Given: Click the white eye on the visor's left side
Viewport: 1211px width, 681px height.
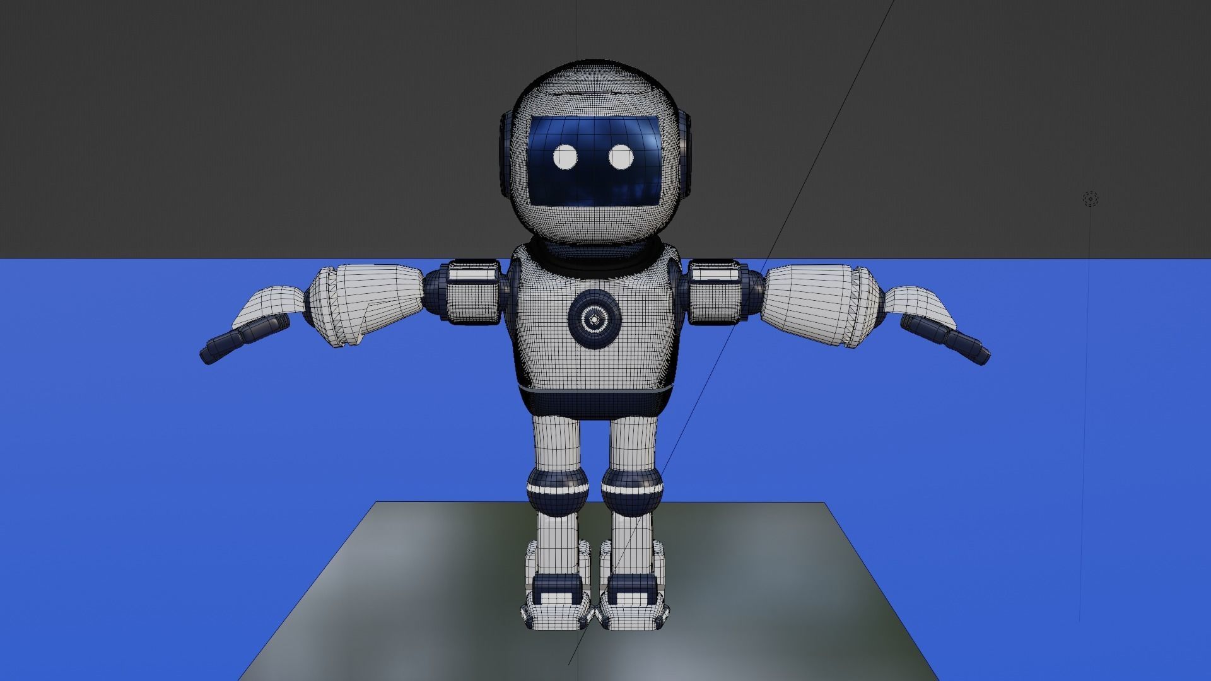Looking at the screenshot, I should (566, 157).
